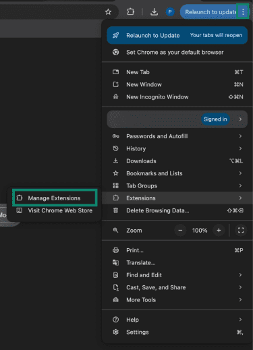Click the Cast, Save, and Share icon
The width and height of the screenshot is (253, 350).
(115, 287)
